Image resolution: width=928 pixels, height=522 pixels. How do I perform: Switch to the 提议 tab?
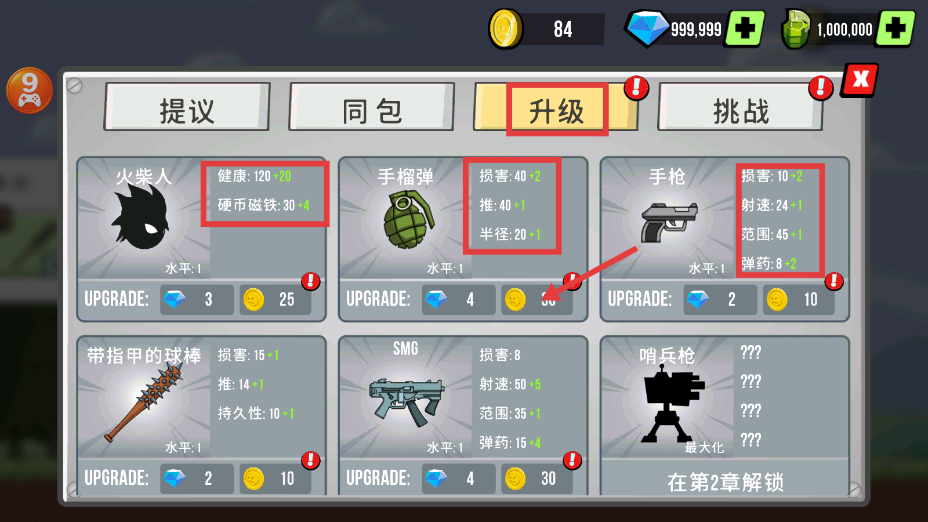pyautogui.click(x=187, y=107)
